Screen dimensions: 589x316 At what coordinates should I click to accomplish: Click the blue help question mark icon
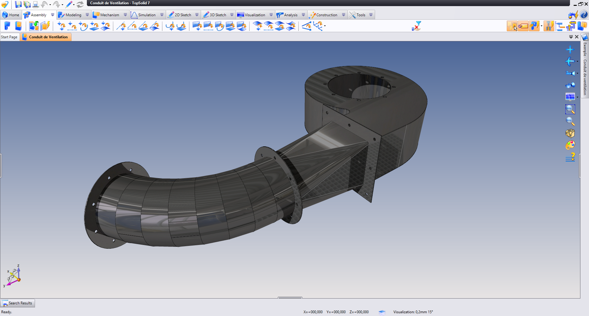click(x=584, y=15)
